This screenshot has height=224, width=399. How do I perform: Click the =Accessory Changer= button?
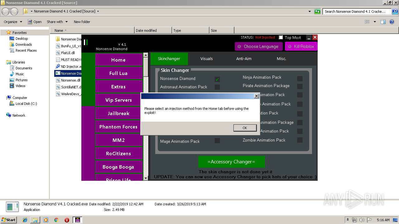[x=231, y=162]
